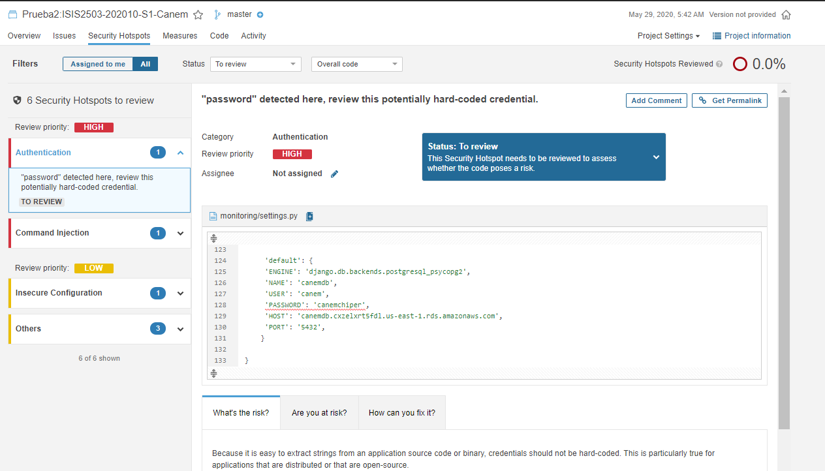
Task: Expand code lines above line 123
Action: click(213, 239)
